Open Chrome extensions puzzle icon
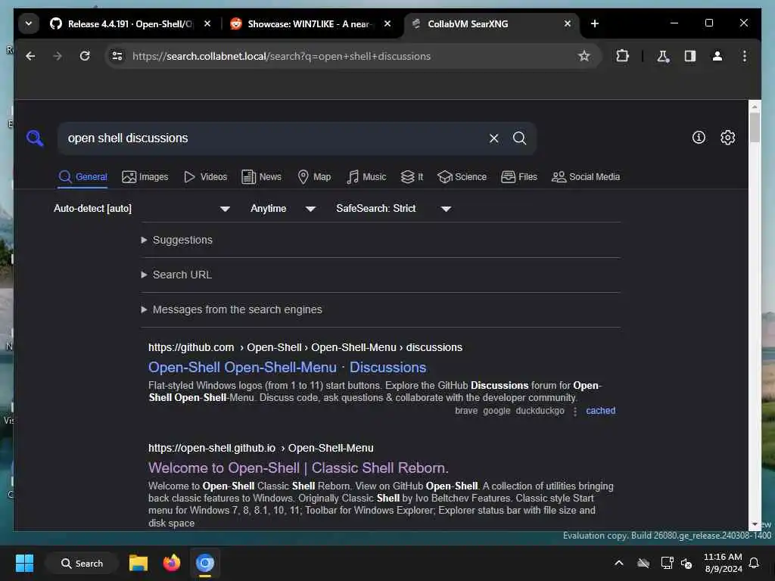775x581 pixels. (622, 56)
